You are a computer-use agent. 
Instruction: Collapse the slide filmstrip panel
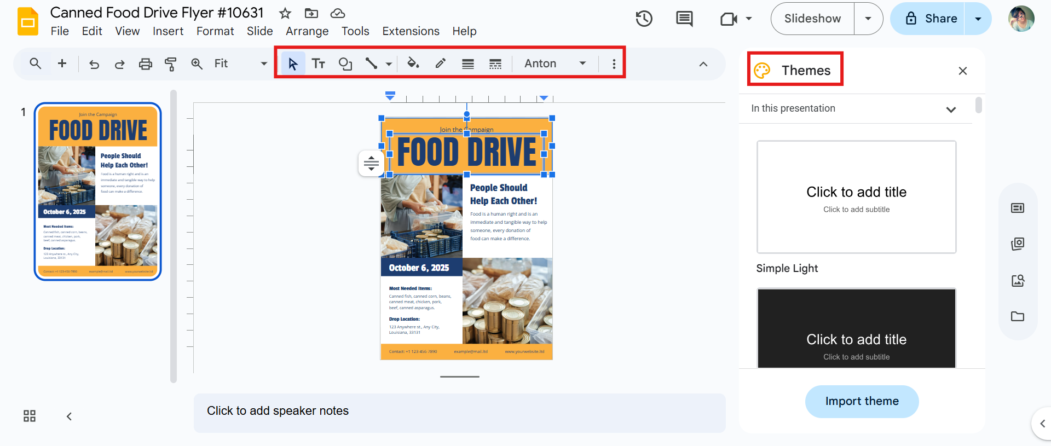coord(69,416)
